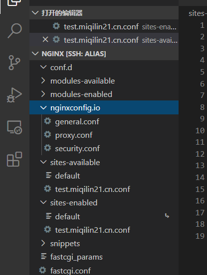Open security.conf file
The width and height of the screenshot is (207, 275).
[x=104, y=148]
